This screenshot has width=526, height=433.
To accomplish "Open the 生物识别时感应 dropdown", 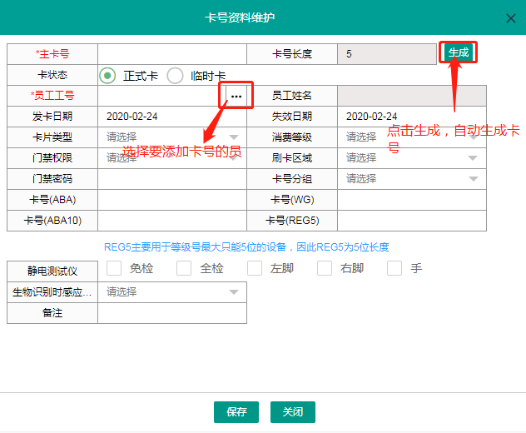I will point(171,292).
